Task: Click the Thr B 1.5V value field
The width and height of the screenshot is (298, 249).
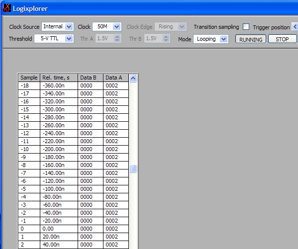Action: (x=153, y=39)
